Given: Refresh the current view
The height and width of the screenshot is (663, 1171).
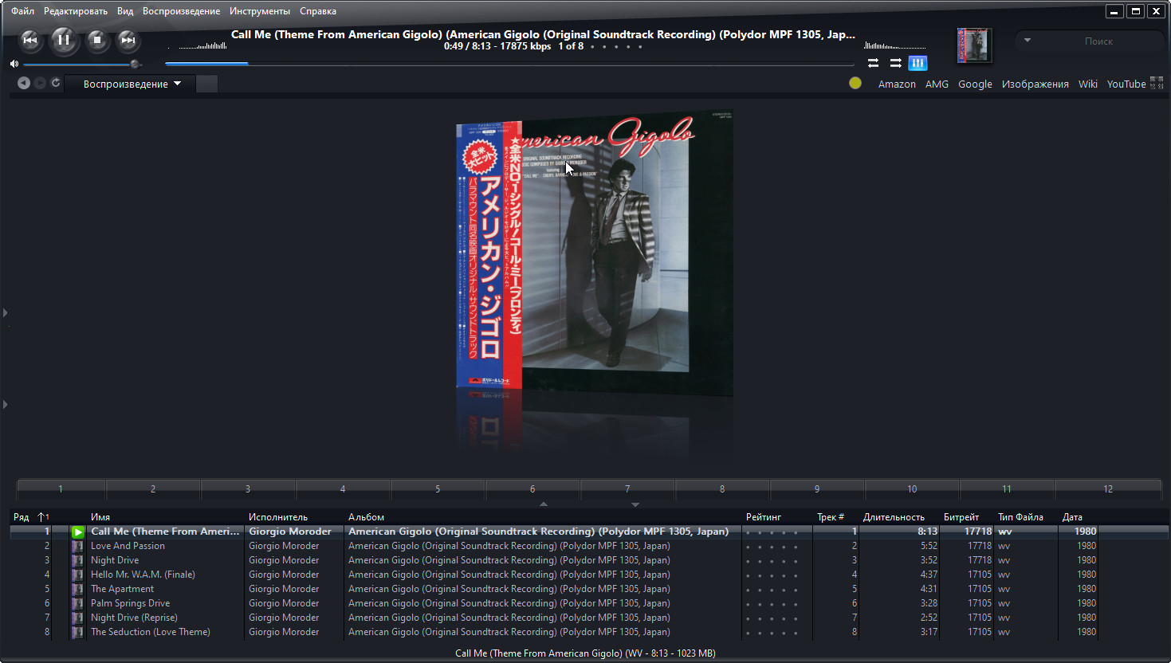Looking at the screenshot, I should [56, 83].
